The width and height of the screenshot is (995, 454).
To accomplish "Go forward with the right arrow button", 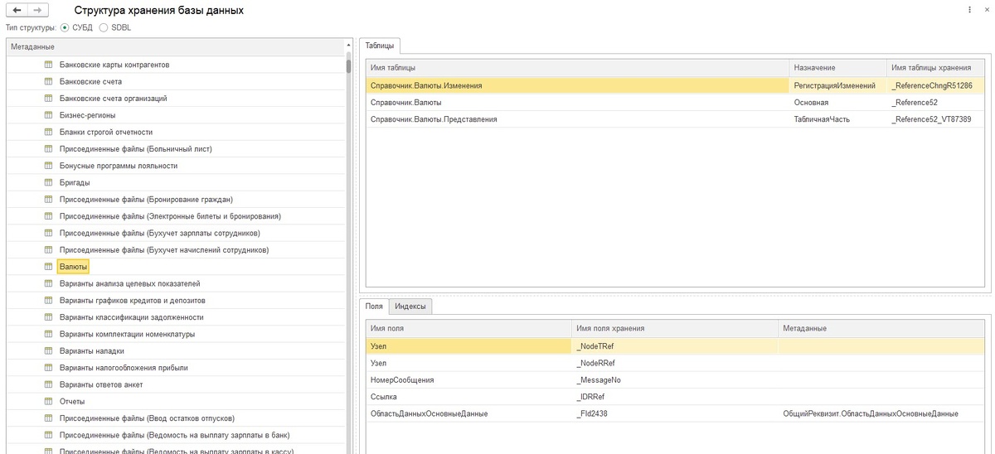I will pos(36,10).
